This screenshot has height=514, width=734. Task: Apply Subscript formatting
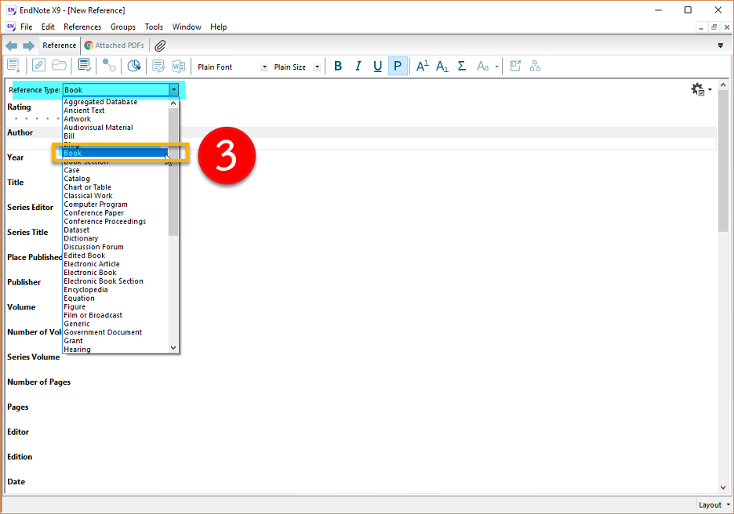tap(442, 67)
